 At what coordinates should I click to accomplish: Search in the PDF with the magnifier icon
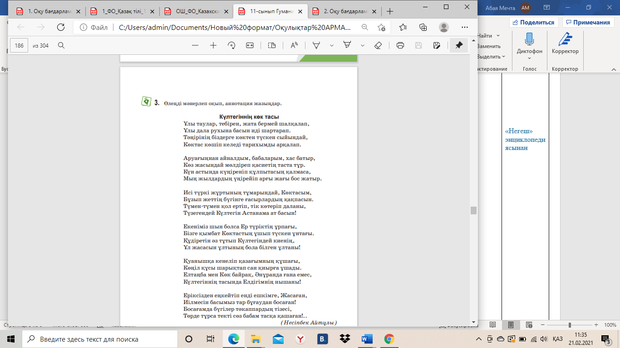61,45
